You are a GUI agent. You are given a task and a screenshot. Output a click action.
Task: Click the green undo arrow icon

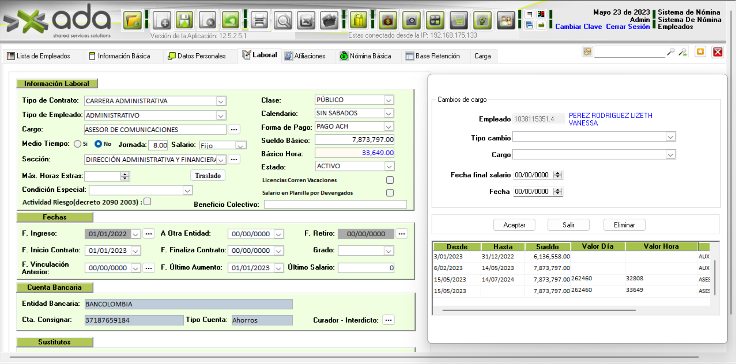tap(231, 20)
